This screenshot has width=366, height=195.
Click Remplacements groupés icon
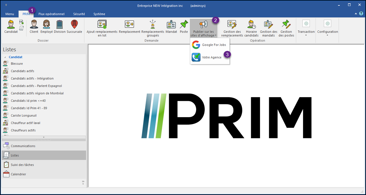click(x=153, y=29)
